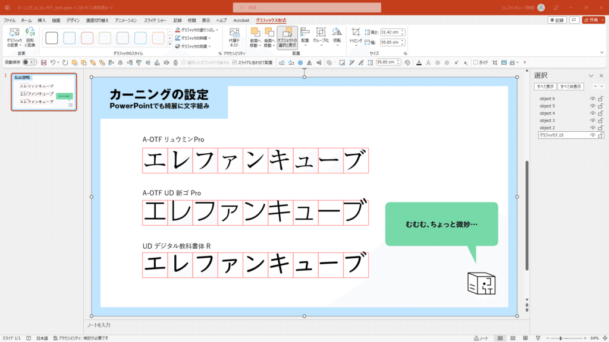Select slide 1 thumbnail in the slide panel
The width and height of the screenshot is (609, 342).
click(x=44, y=92)
